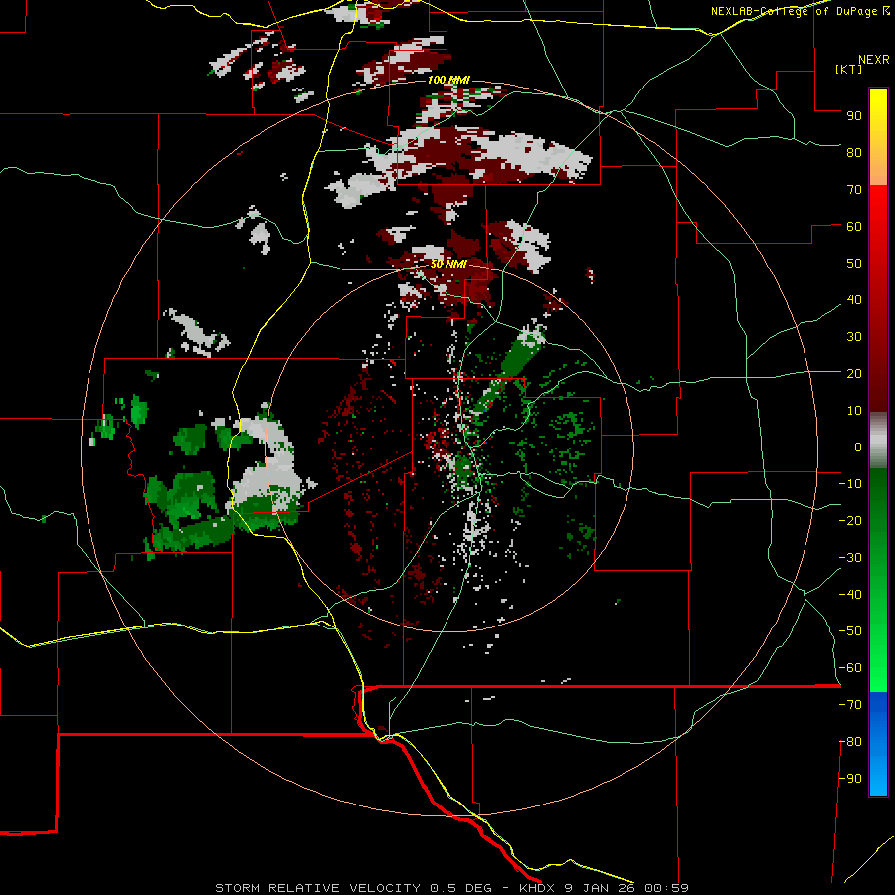Click the -10 value on velocity legend
The image size is (895, 895).
tap(850, 484)
